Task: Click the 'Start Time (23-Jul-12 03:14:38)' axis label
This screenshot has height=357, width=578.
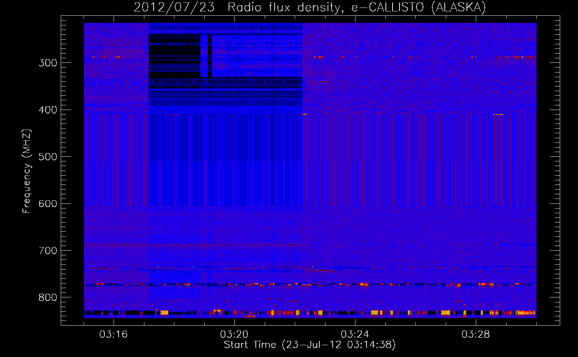Action: coord(310,345)
